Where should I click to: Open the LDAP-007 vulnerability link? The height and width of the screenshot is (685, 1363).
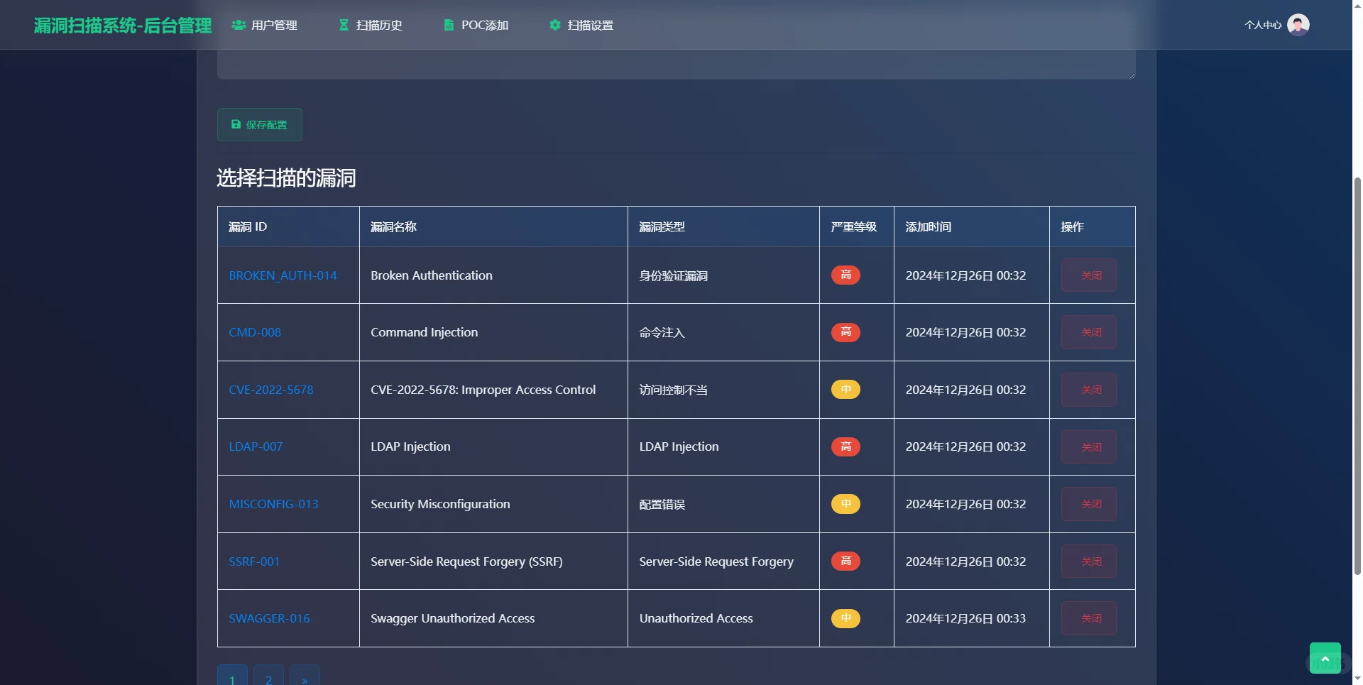pyautogui.click(x=256, y=446)
